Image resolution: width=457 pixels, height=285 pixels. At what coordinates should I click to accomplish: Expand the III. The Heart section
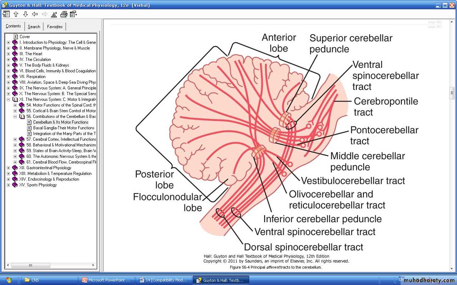click(x=9, y=54)
